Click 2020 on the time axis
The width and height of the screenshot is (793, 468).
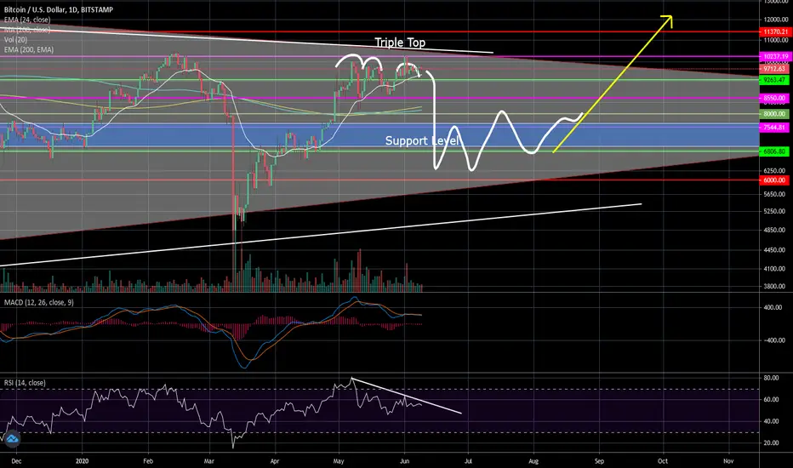pyautogui.click(x=82, y=461)
